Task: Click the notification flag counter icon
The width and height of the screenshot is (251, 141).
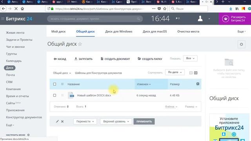Action: 178,18
